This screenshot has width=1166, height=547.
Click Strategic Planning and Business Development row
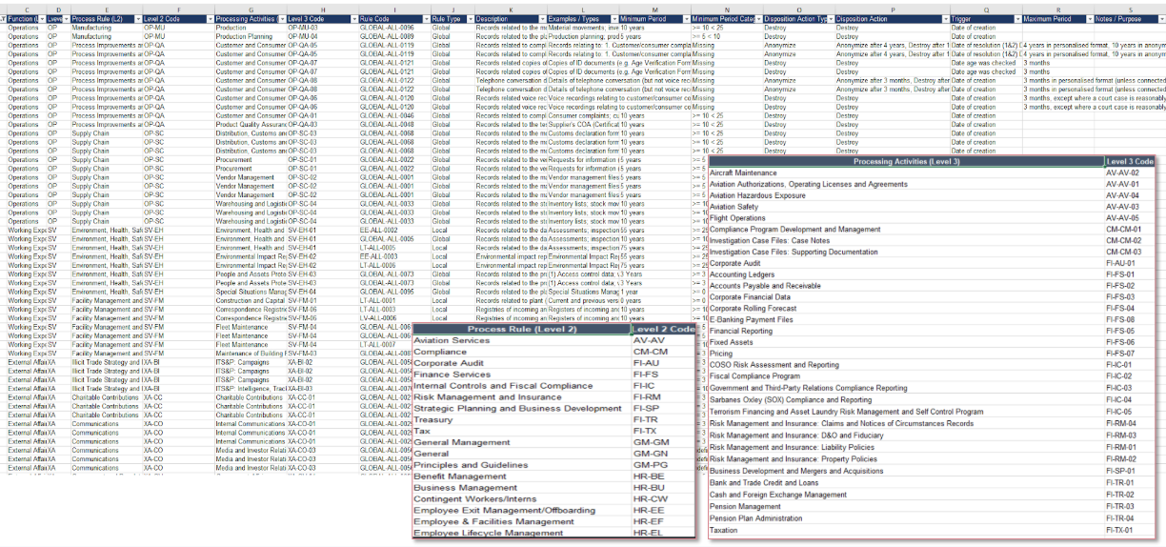click(521, 408)
